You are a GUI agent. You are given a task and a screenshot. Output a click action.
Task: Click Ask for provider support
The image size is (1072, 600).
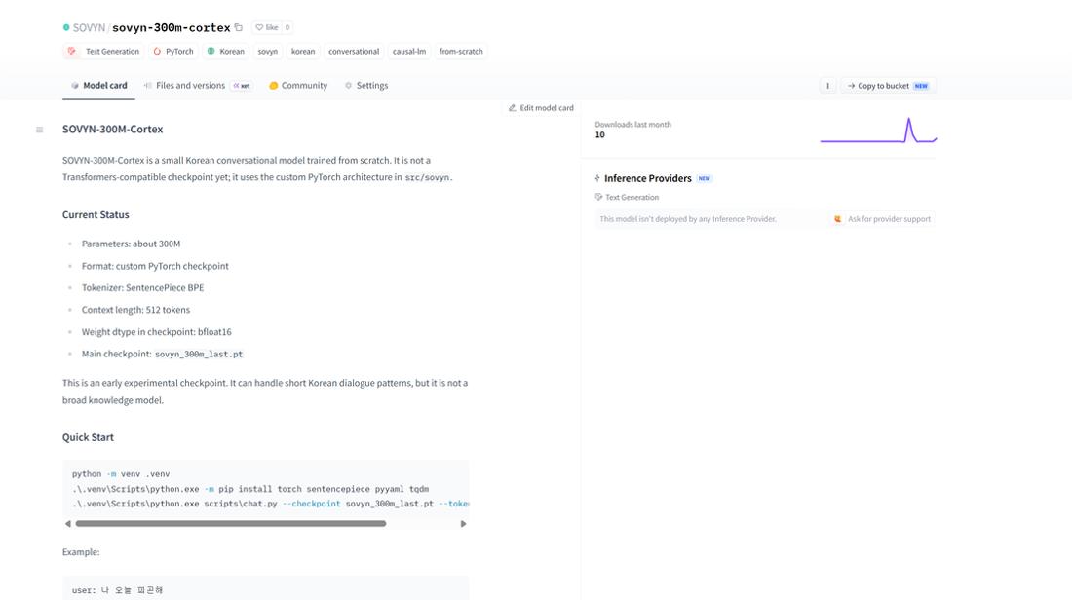click(x=883, y=219)
